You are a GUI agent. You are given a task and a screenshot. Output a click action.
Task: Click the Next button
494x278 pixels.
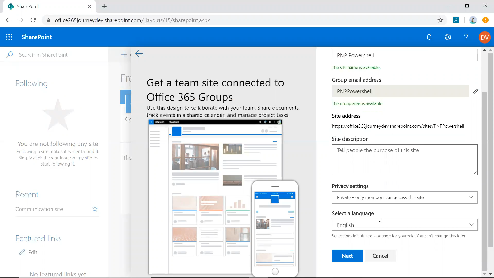pos(347,256)
